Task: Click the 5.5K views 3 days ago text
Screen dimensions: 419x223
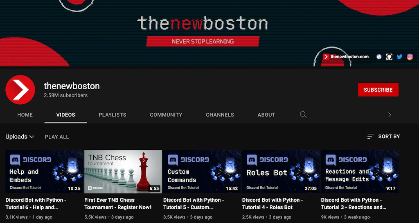Action: [x=109, y=217]
